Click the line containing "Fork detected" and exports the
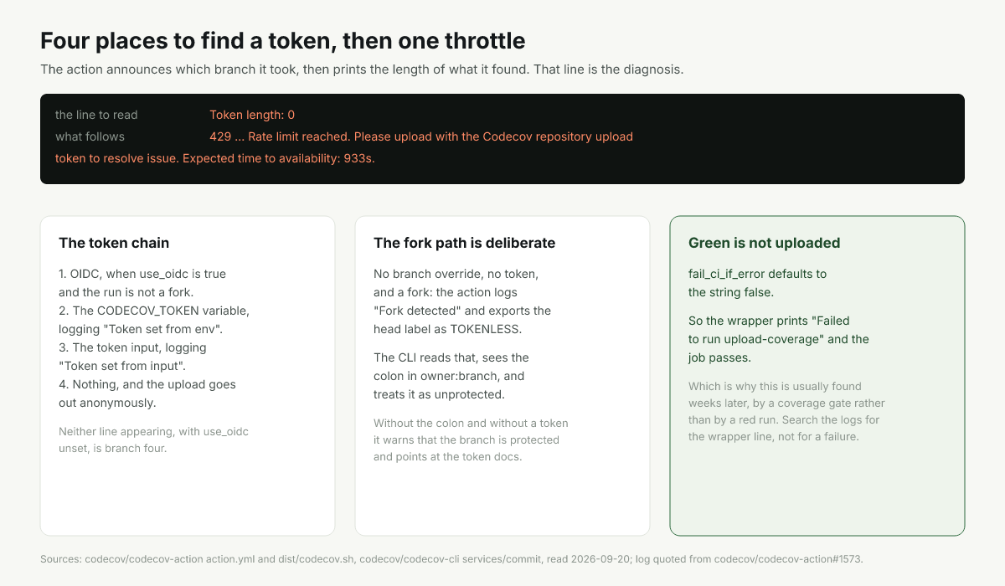1005x586 pixels. (x=462, y=311)
